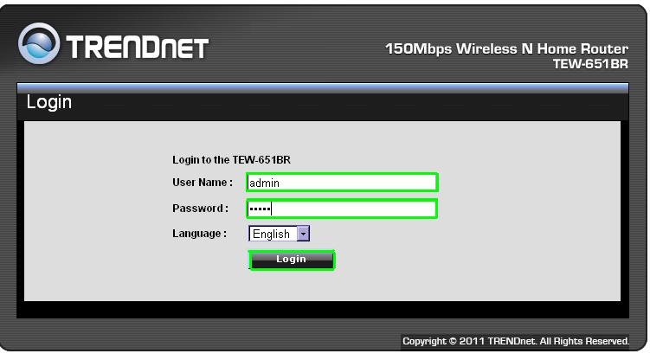Viewport: 650px width, 360px height.
Task: Click the masked password dots
Action: (x=259, y=209)
